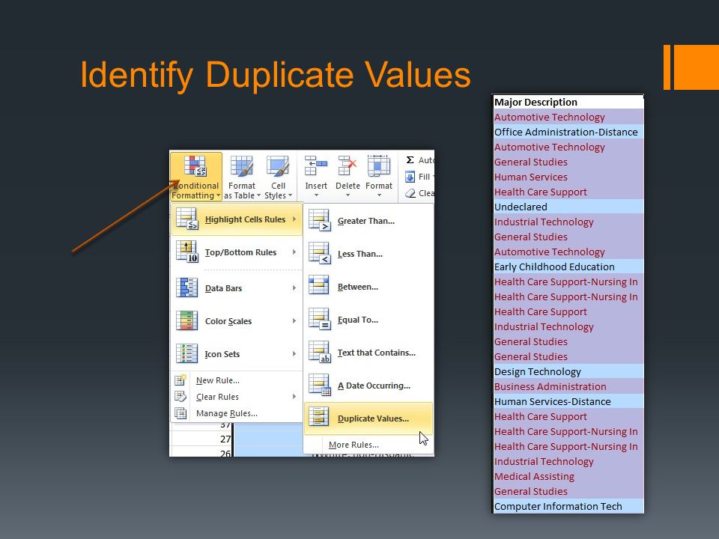Click the Icon Sets icon
Viewport: 719px width, 539px height.
coord(186,354)
